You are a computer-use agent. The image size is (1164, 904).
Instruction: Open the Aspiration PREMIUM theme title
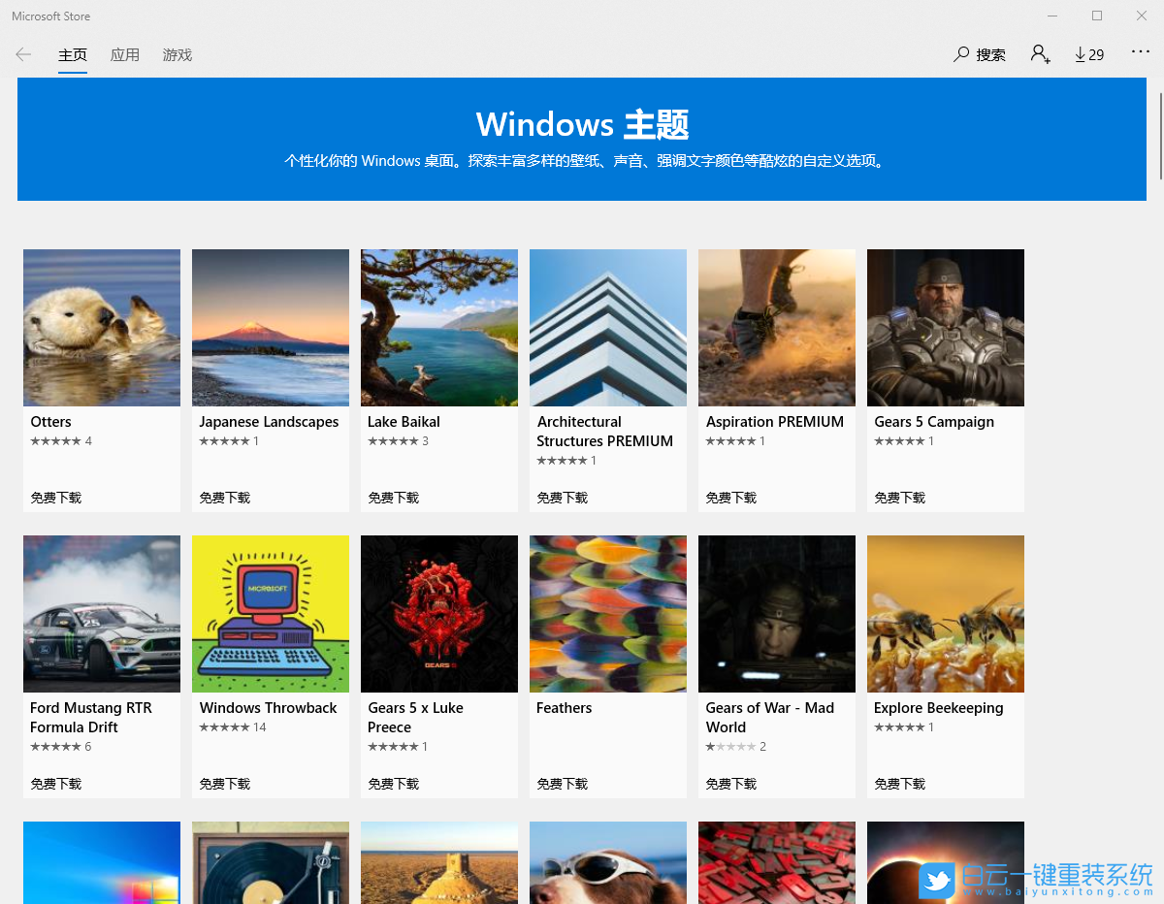tap(774, 421)
